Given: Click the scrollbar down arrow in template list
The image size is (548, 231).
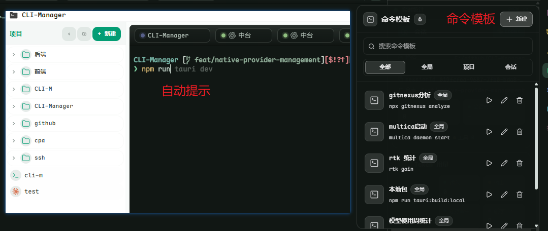Looking at the screenshot, I should click(x=536, y=226).
